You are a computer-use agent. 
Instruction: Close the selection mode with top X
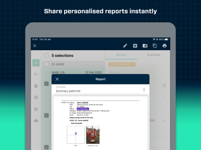pos(35,46)
